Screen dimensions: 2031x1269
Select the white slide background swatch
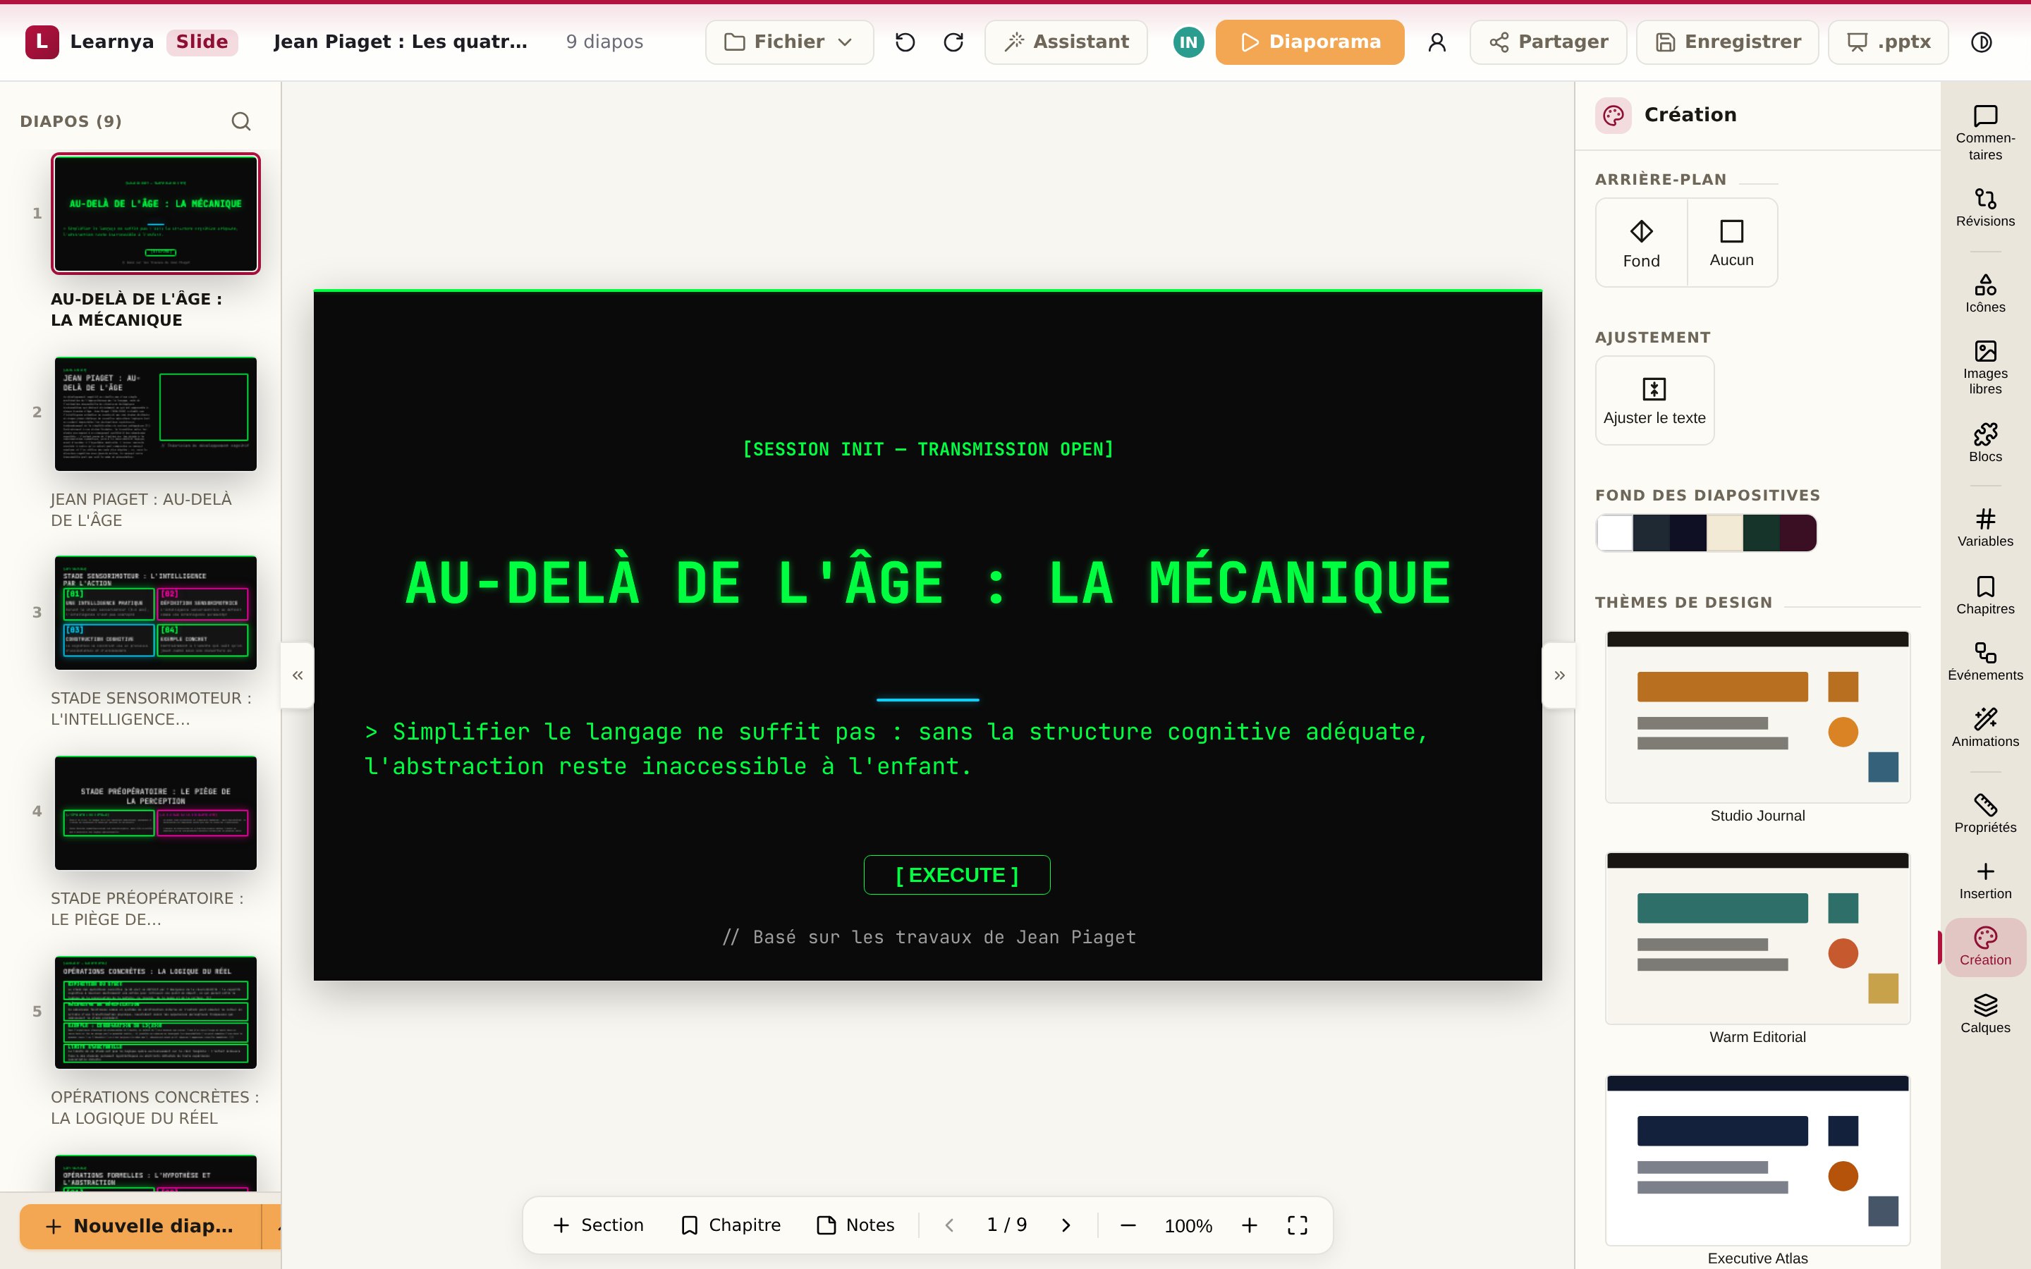(x=1615, y=533)
